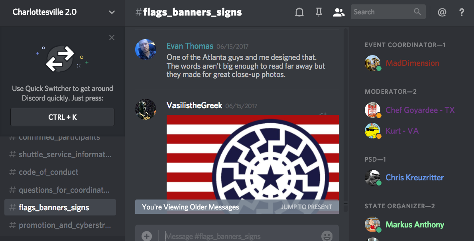Click the VasilistheGreek username
Viewport: 474px width, 241px height.
pyautogui.click(x=195, y=105)
